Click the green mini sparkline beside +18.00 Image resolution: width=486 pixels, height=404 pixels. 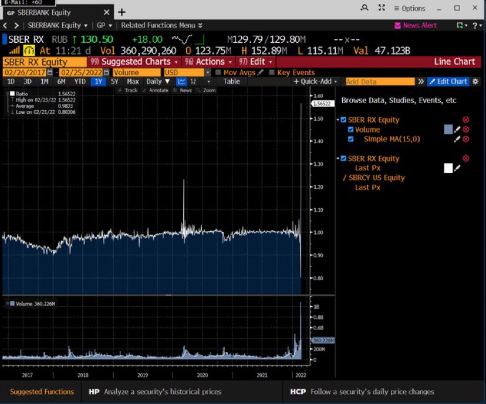click(x=182, y=39)
